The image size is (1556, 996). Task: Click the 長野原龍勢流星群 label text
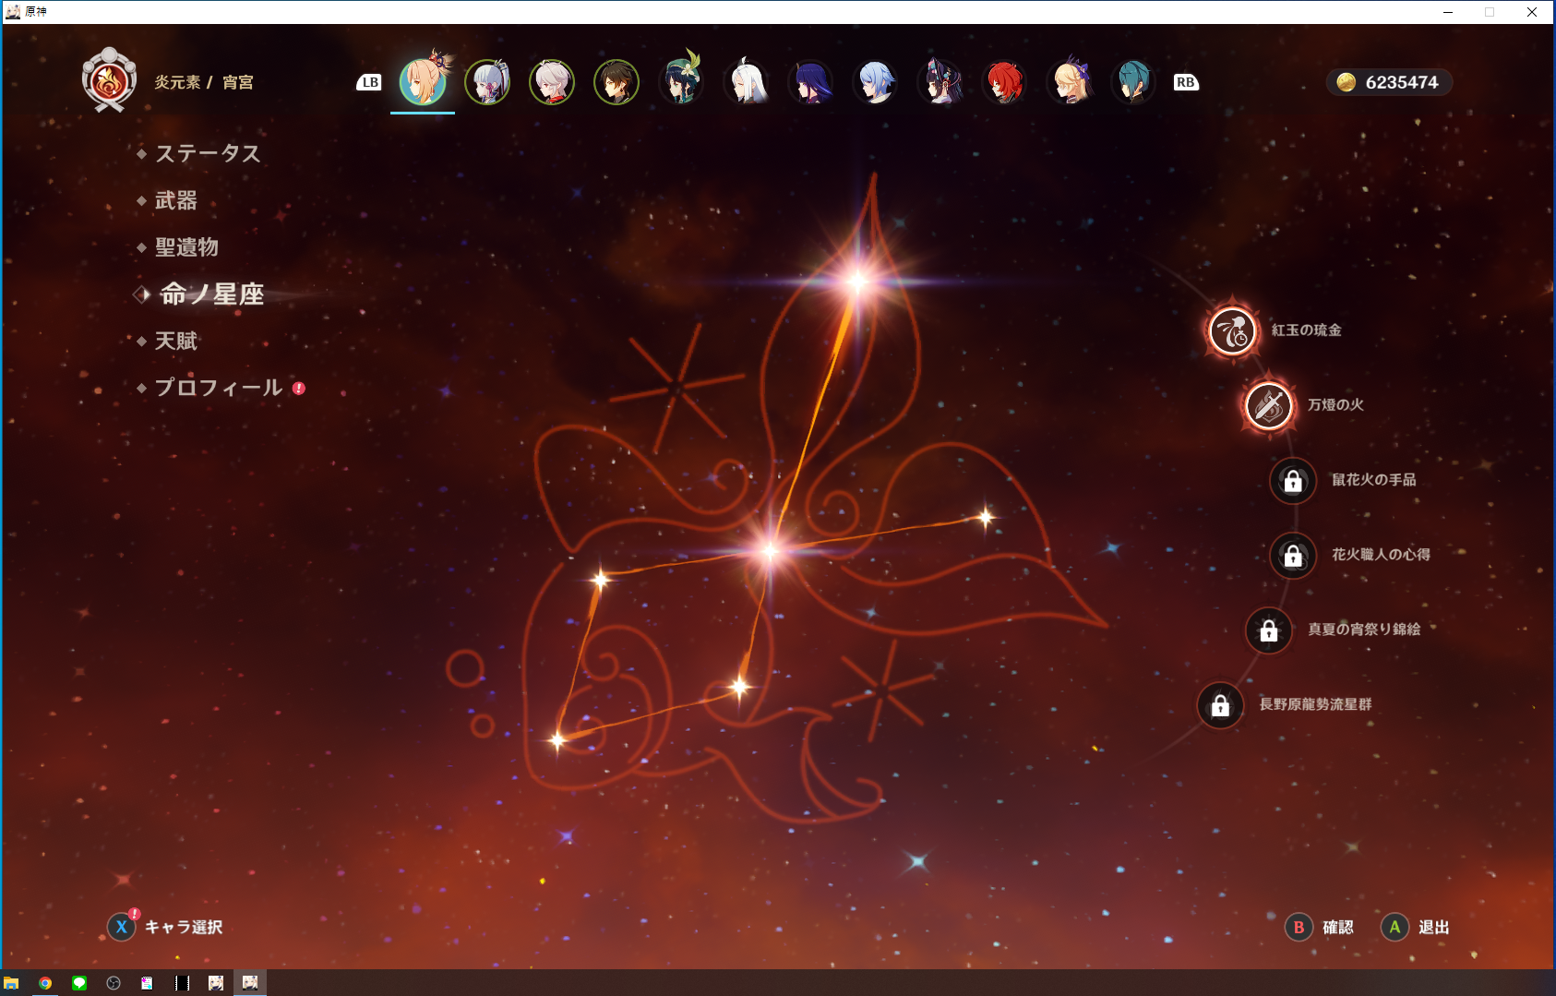[1315, 704]
